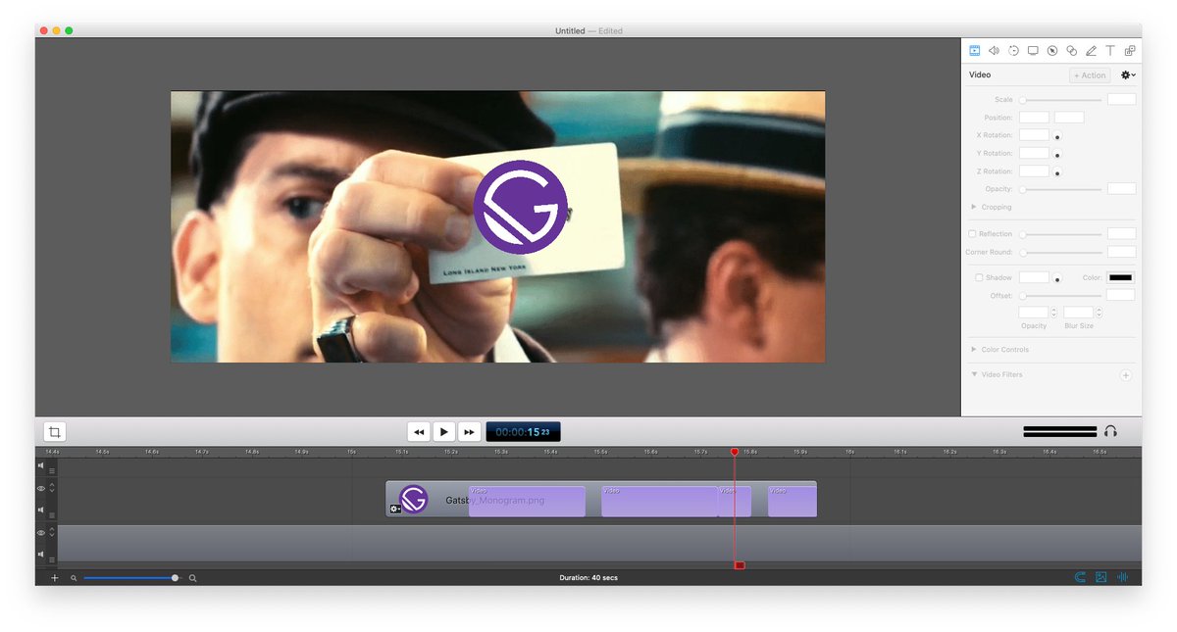
Task: Click the middle track height stepper arrows
Action: pos(52,488)
